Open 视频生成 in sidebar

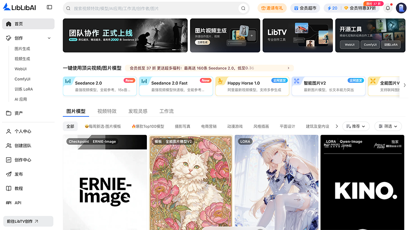point(22,59)
